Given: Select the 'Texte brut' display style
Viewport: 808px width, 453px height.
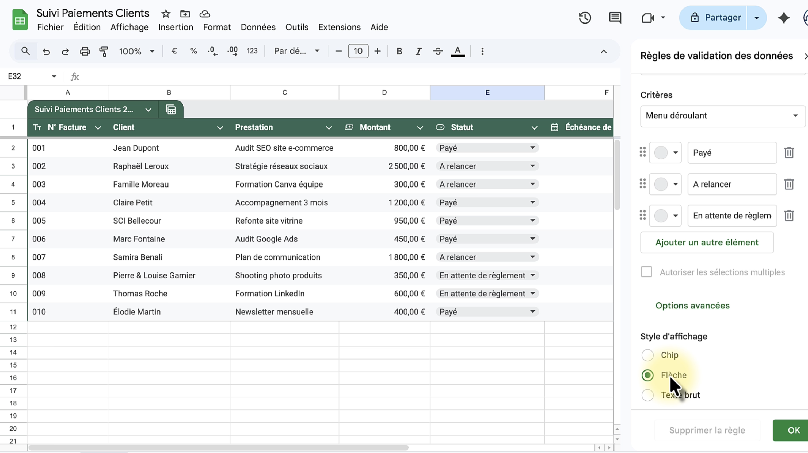Looking at the screenshot, I should pos(647,395).
